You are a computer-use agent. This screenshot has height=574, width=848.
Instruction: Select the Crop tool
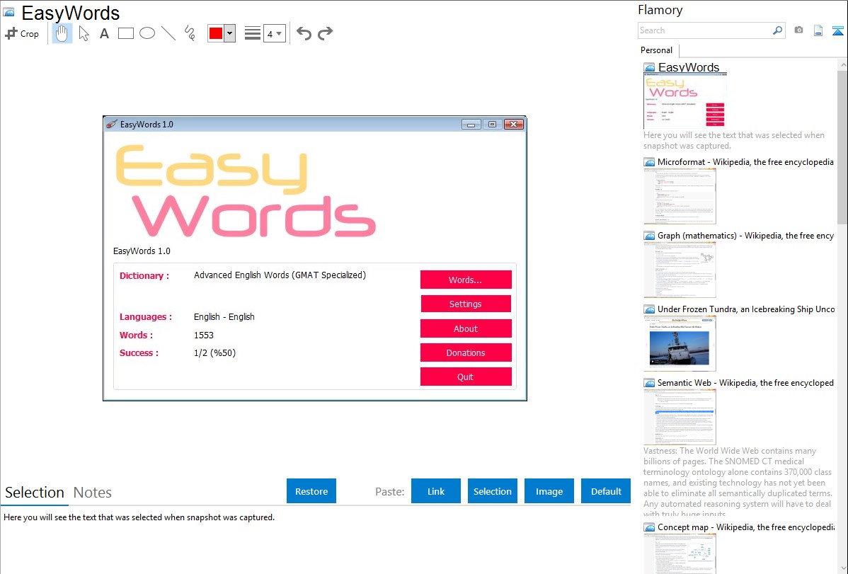click(x=22, y=33)
